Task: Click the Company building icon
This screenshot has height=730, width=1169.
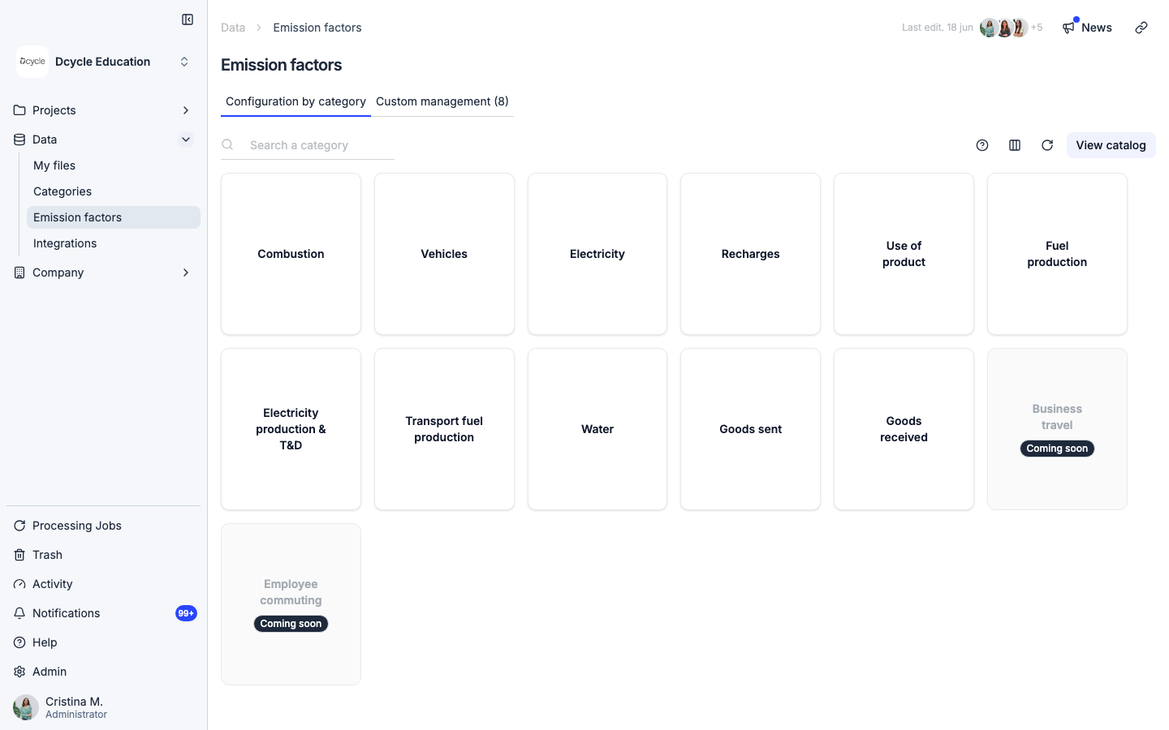Action: click(x=19, y=273)
